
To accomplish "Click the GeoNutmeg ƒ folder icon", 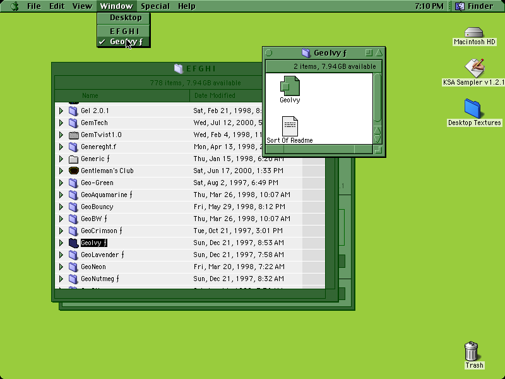I will [73, 279].
